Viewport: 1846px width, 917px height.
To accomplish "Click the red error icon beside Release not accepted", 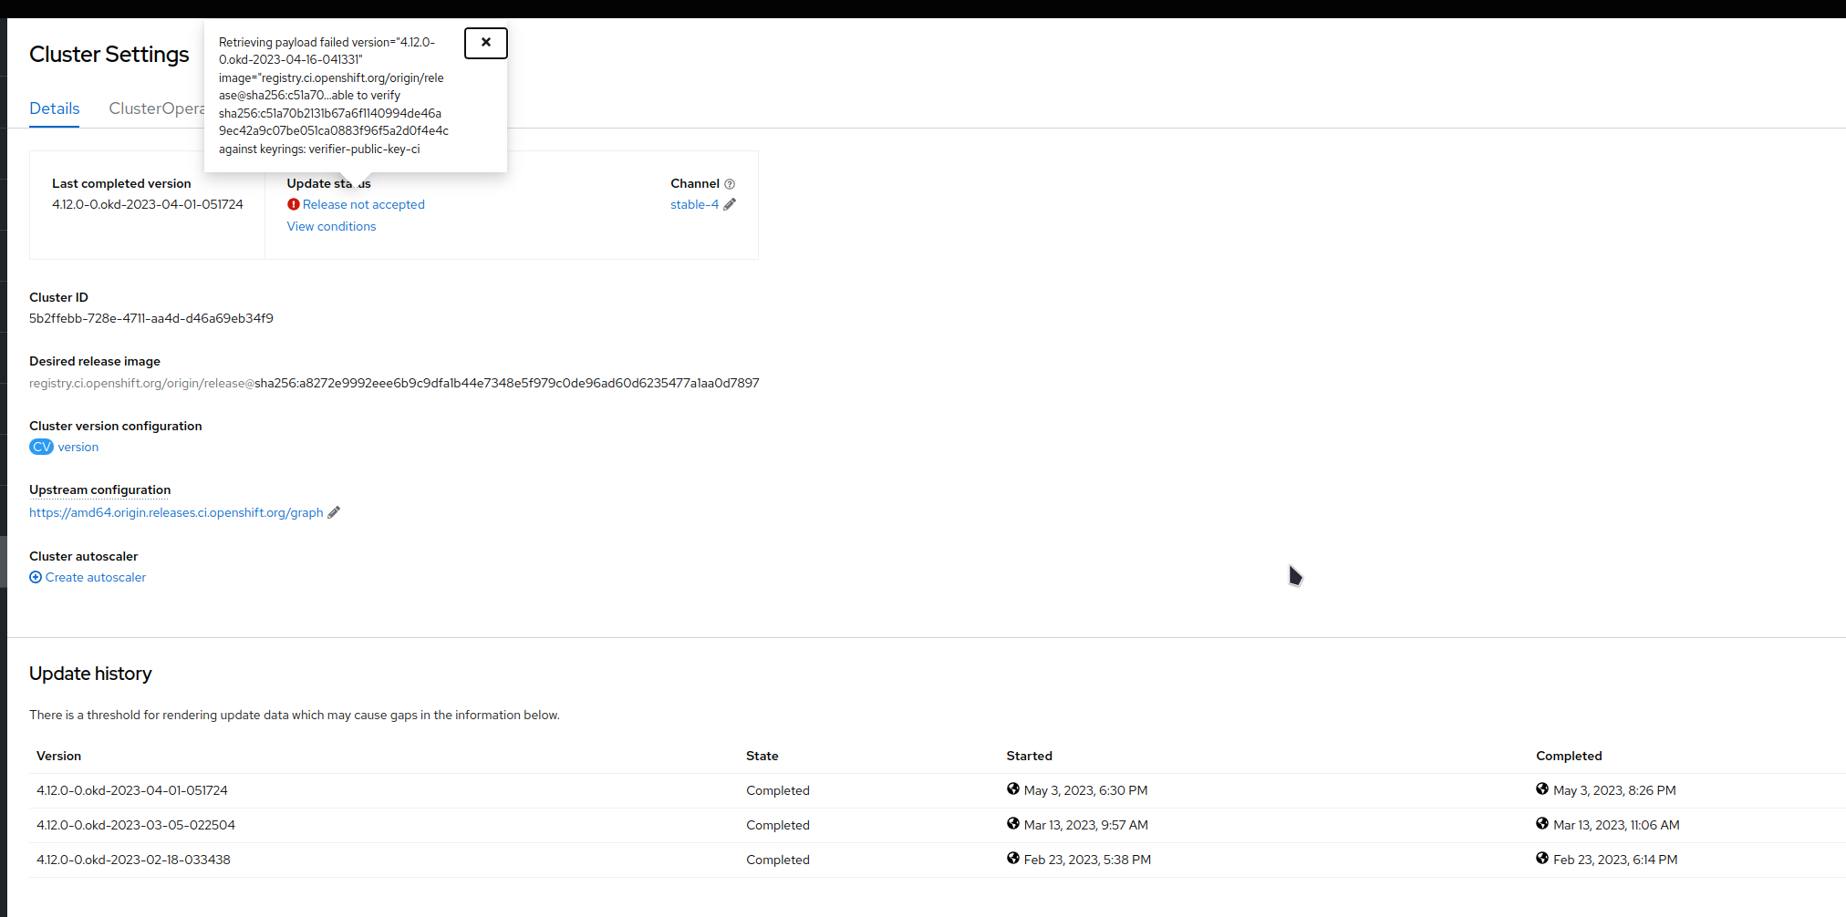I will (294, 204).
